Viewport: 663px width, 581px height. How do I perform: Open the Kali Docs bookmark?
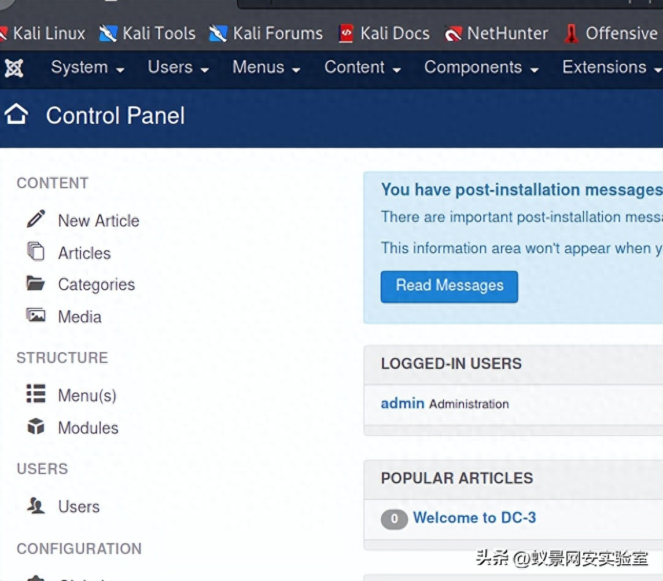point(384,34)
